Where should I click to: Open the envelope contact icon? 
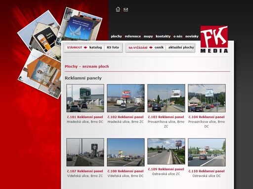click(126, 10)
